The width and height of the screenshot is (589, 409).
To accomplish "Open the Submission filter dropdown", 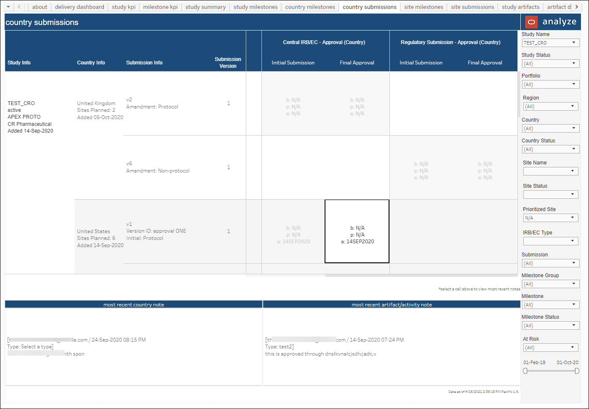I will tap(550, 263).
